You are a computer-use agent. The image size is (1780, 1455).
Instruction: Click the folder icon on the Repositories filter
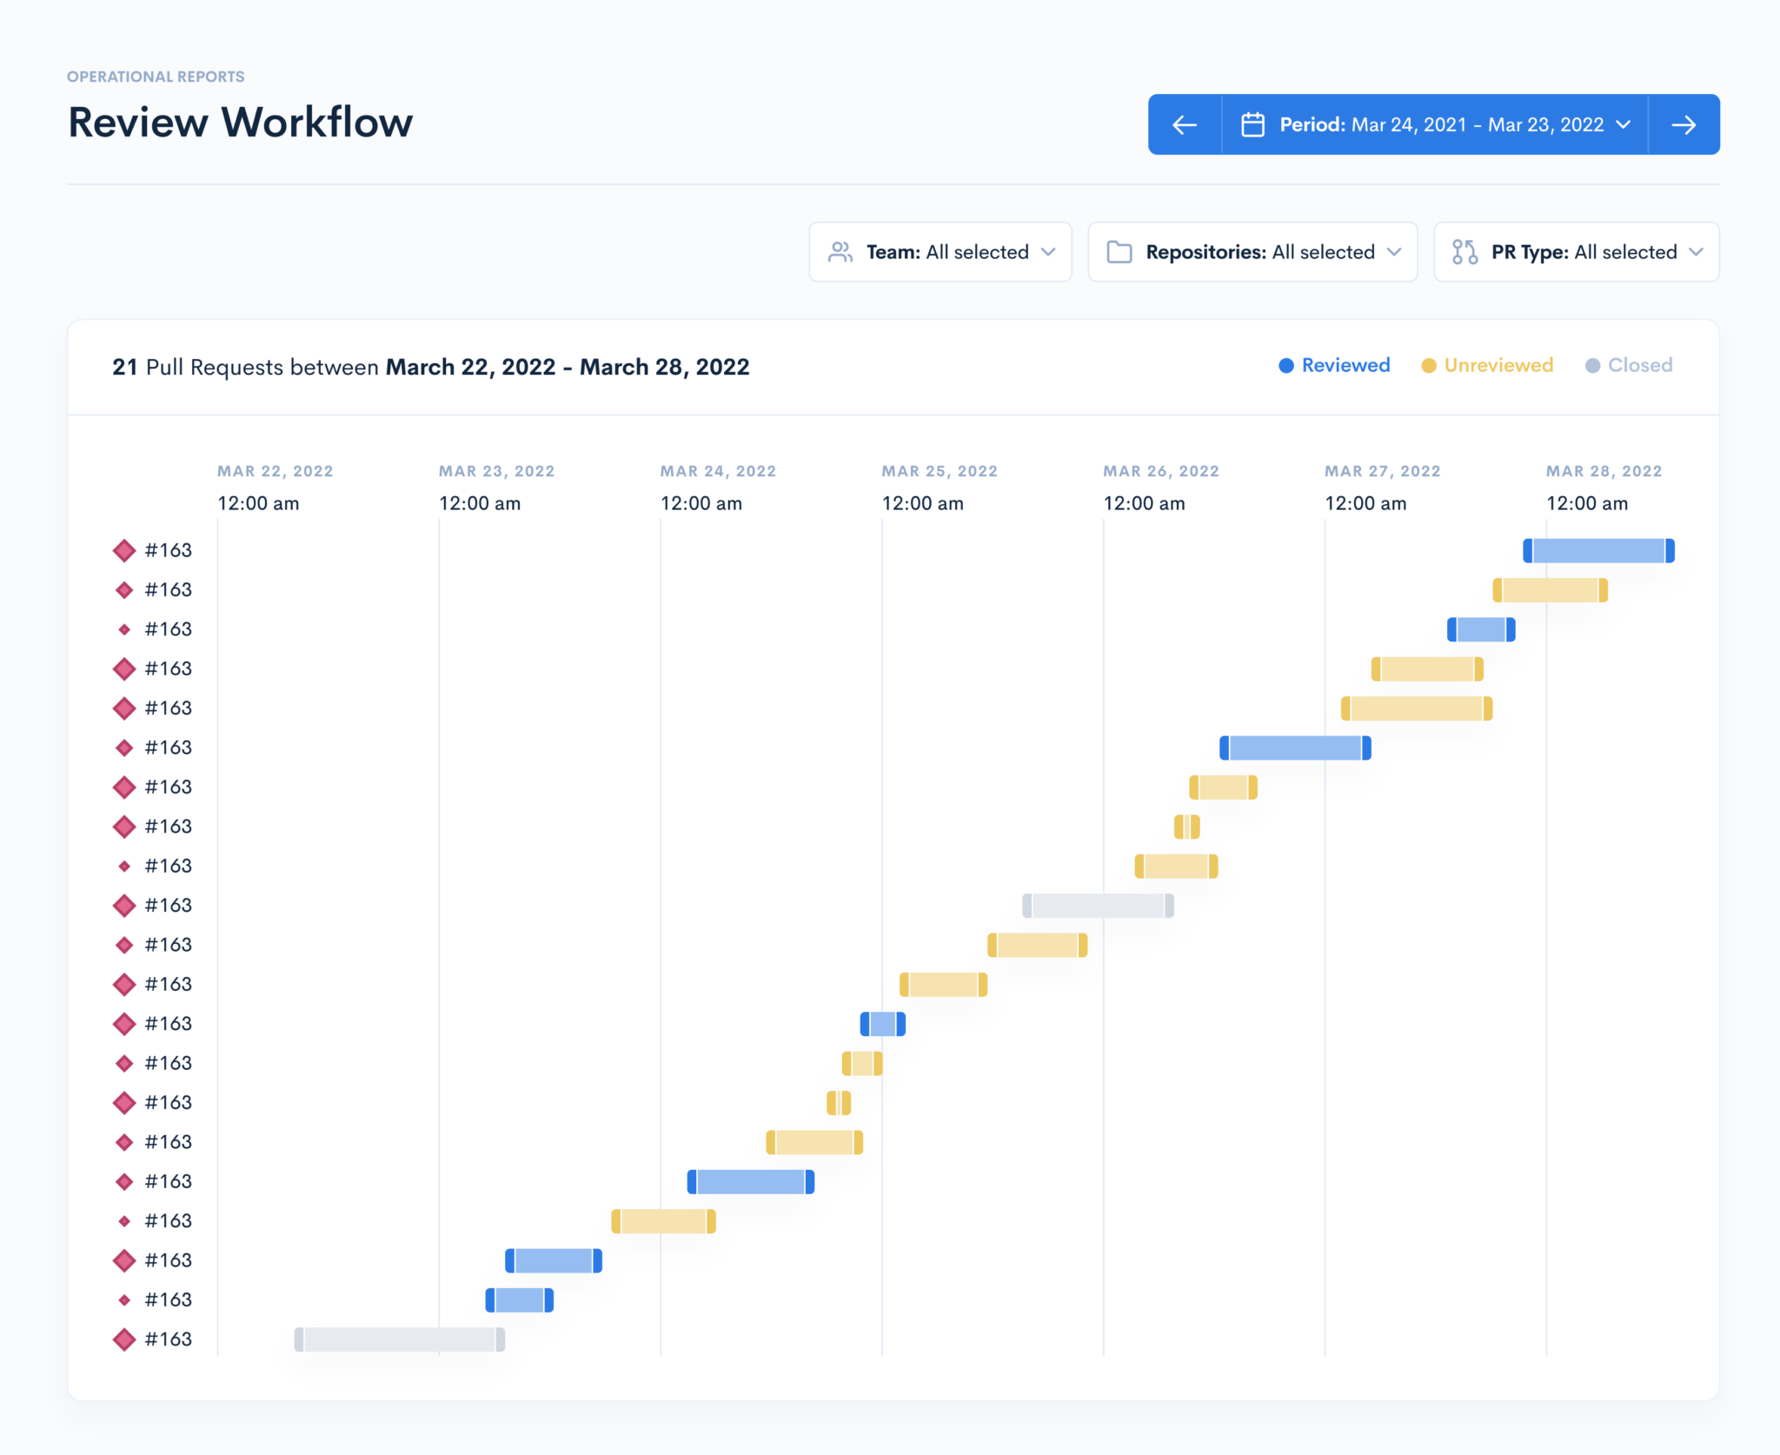click(x=1118, y=252)
